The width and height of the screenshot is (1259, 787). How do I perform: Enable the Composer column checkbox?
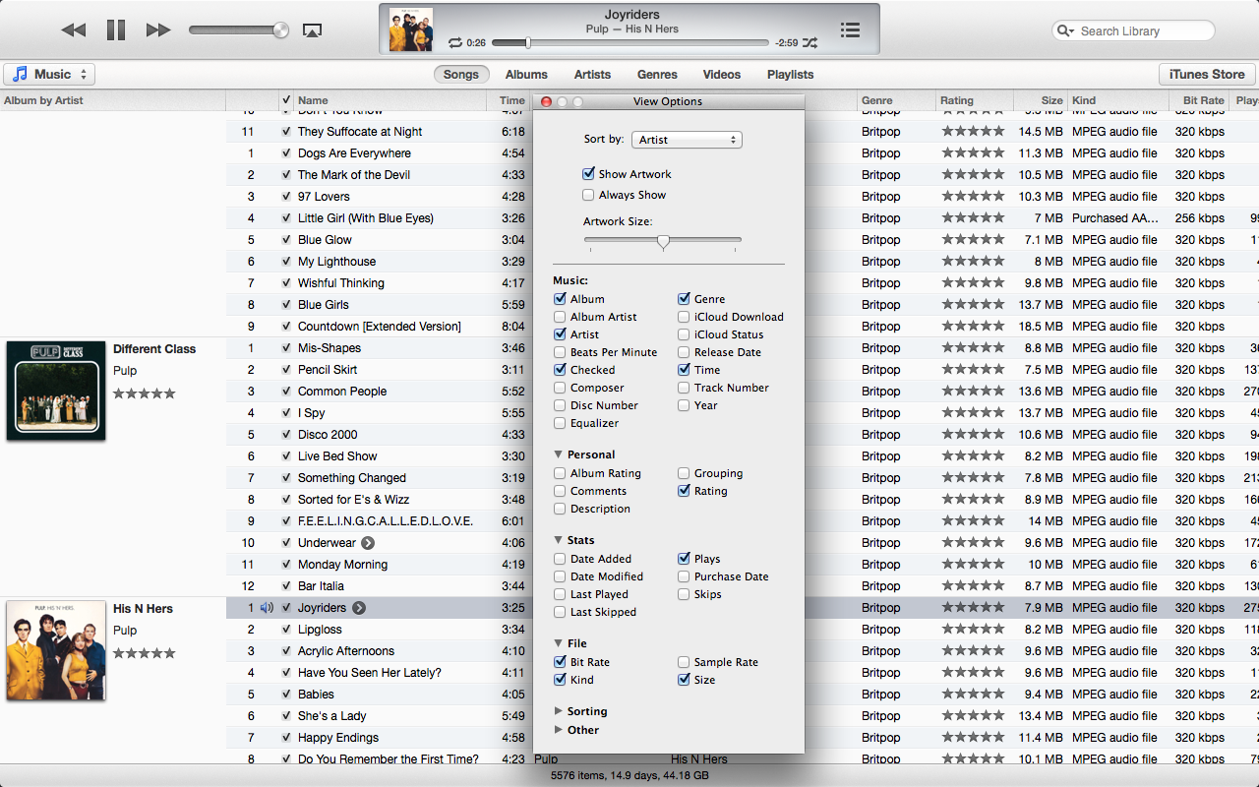point(560,388)
